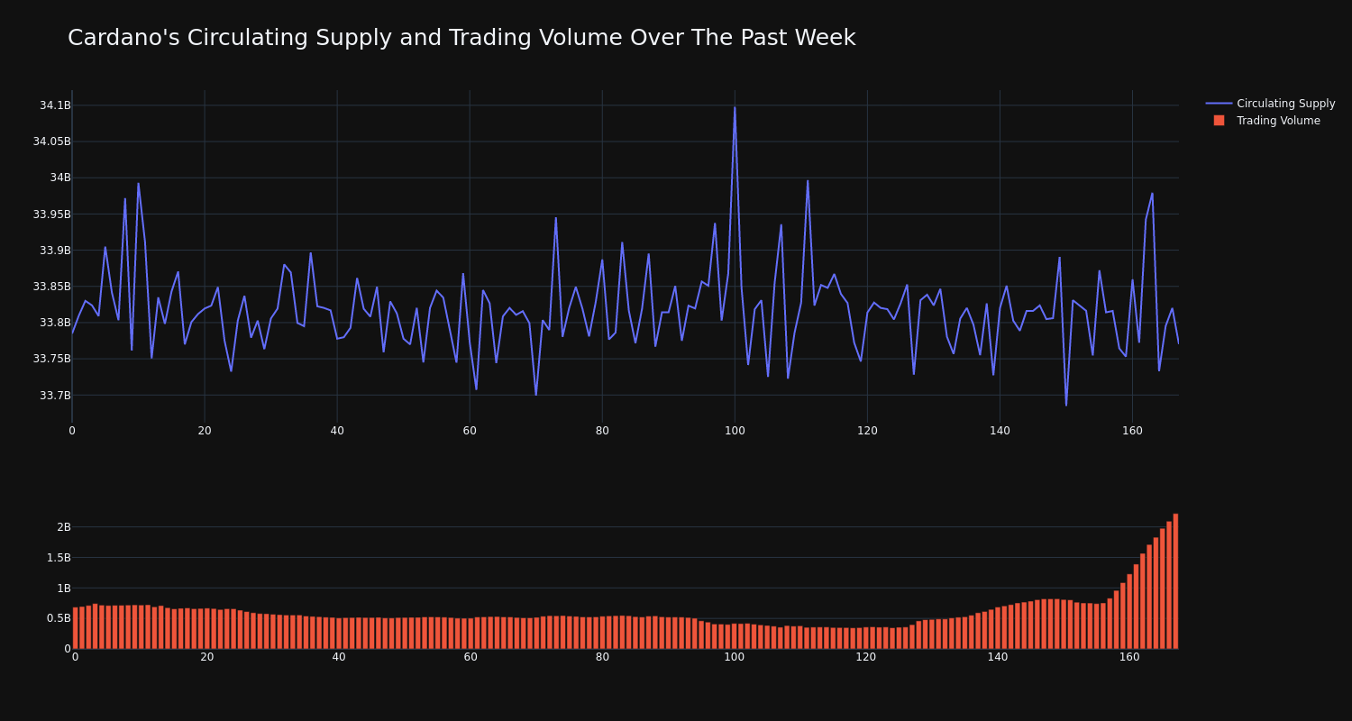This screenshot has width=1352, height=721.
Task: Click the chart title about Cardano's supply
Action: pos(461,38)
